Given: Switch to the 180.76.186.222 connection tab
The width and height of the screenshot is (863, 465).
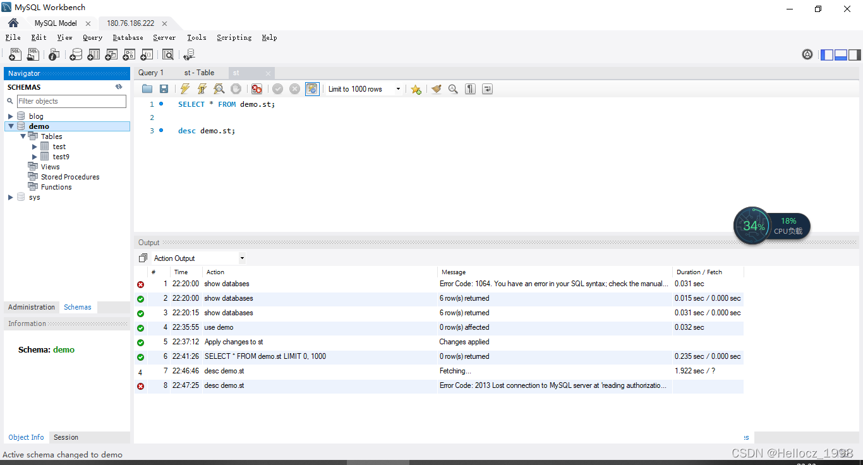Looking at the screenshot, I should click(x=130, y=23).
